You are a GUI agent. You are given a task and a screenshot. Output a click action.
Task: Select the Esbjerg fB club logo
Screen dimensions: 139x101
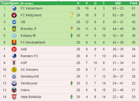click(x=14, y=36)
